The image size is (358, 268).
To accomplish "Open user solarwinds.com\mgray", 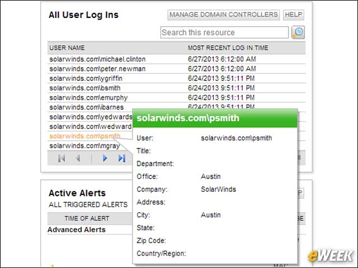I will [x=84, y=146].
